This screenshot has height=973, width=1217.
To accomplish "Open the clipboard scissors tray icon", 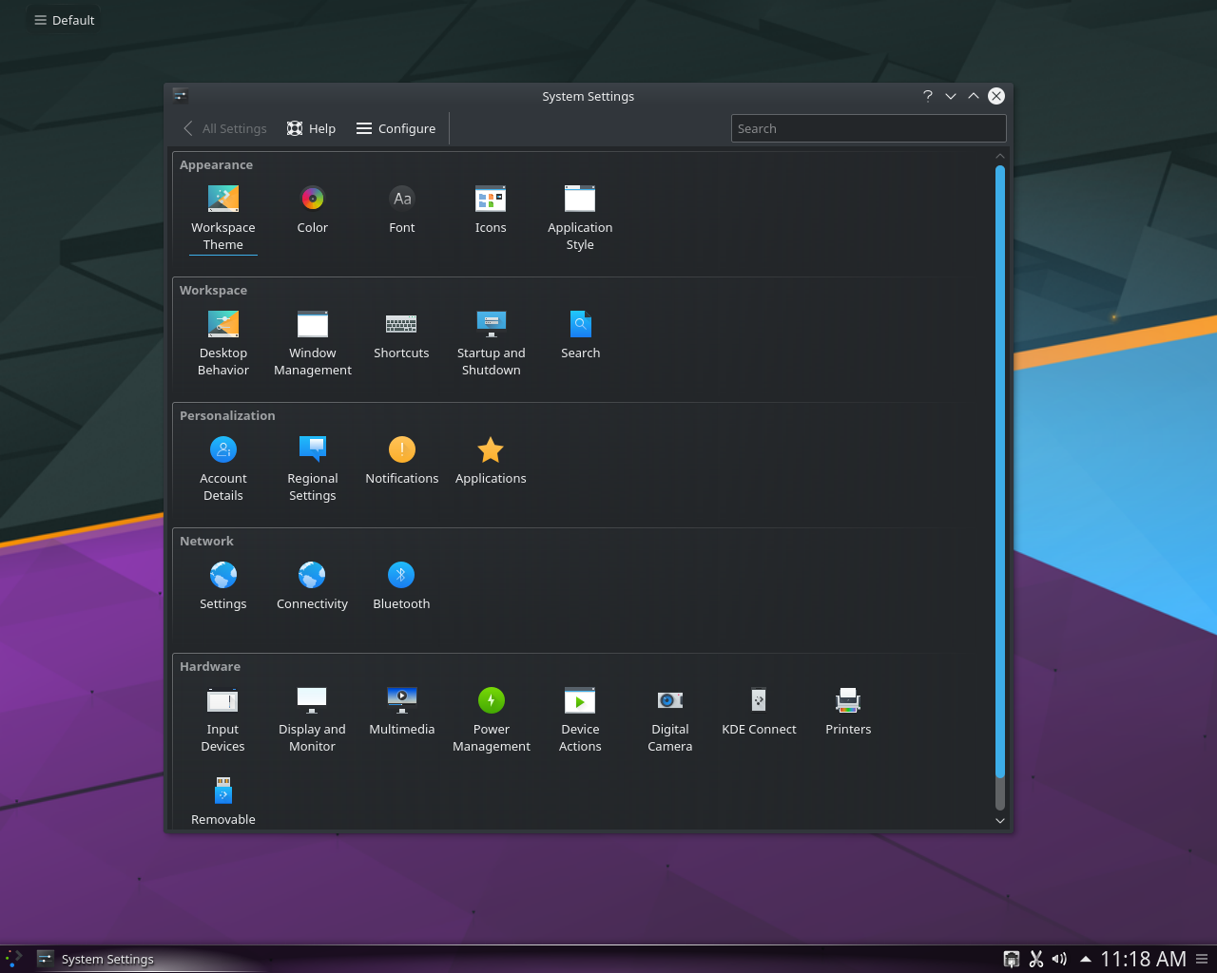I will click(1036, 959).
